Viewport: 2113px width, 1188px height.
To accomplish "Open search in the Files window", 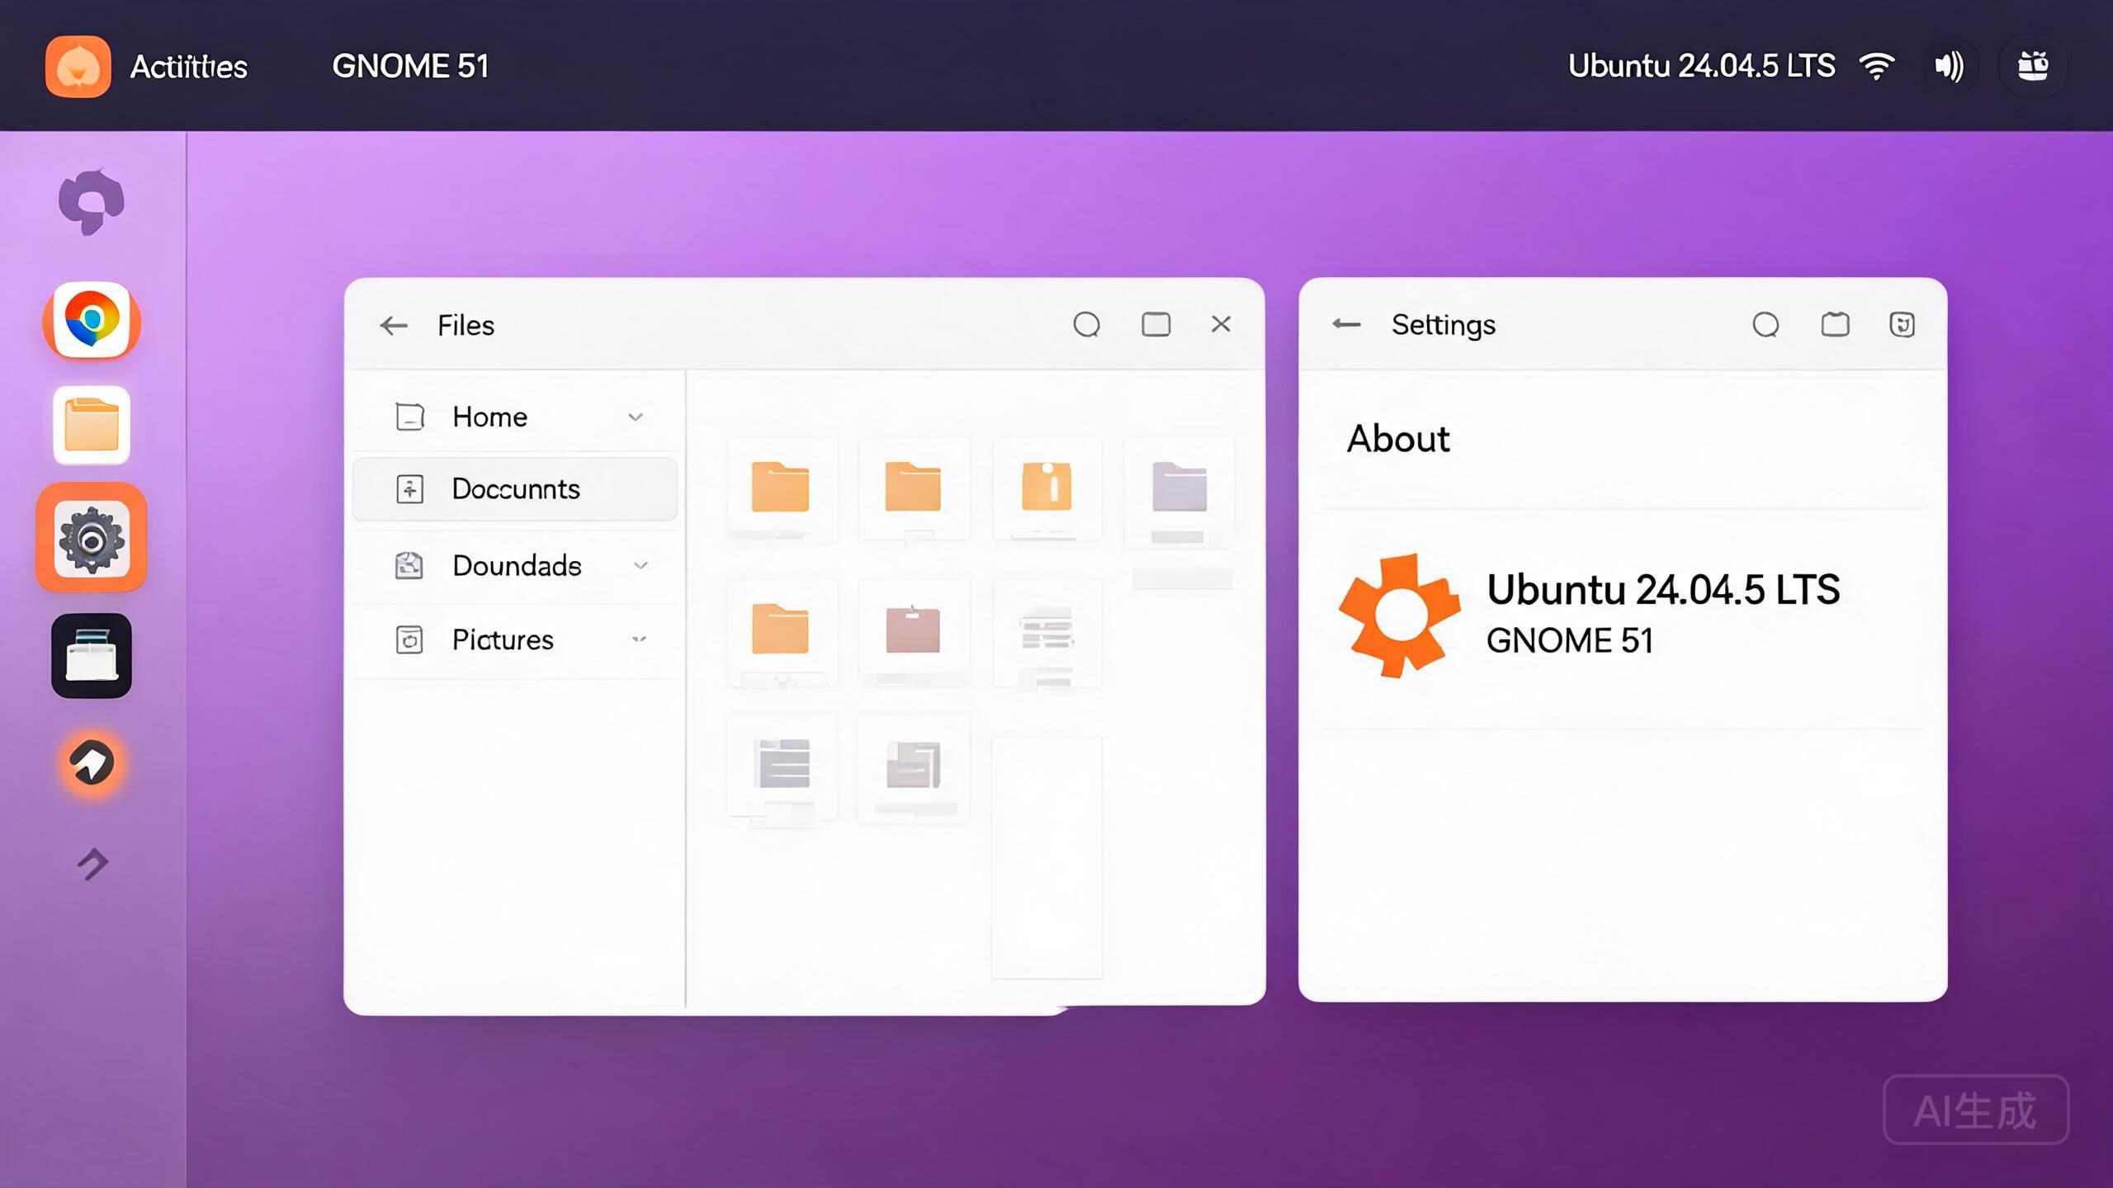I will coord(1086,325).
